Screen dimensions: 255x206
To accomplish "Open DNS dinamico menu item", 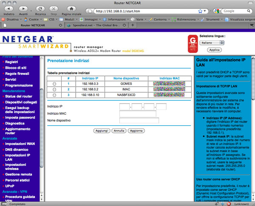I will click(17, 150).
